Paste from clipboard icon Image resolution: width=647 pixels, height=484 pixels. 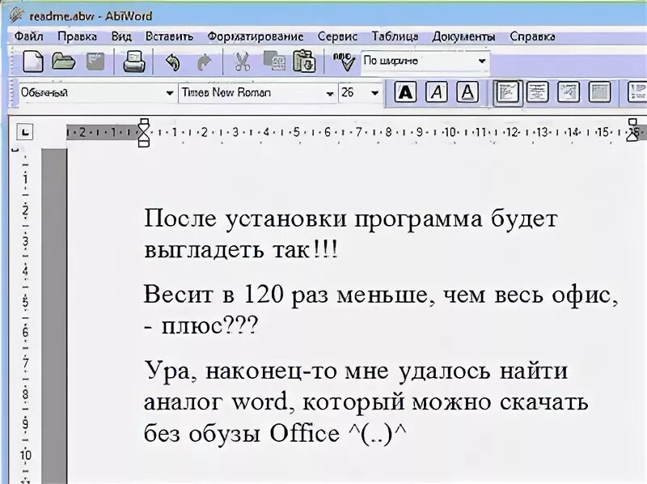pos(304,62)
